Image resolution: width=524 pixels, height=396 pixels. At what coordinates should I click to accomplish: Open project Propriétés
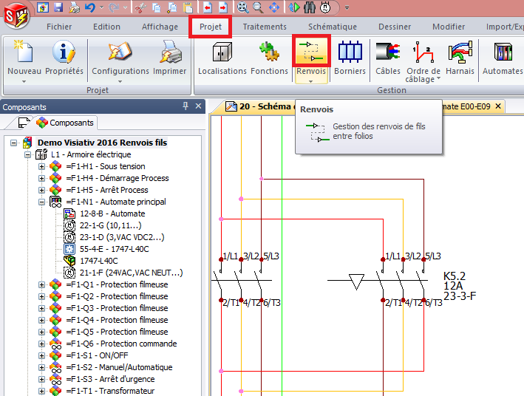coord(64,57)
